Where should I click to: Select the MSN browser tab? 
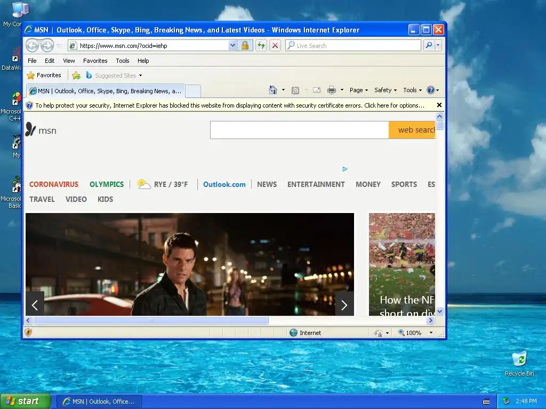[x=106, y=91]
